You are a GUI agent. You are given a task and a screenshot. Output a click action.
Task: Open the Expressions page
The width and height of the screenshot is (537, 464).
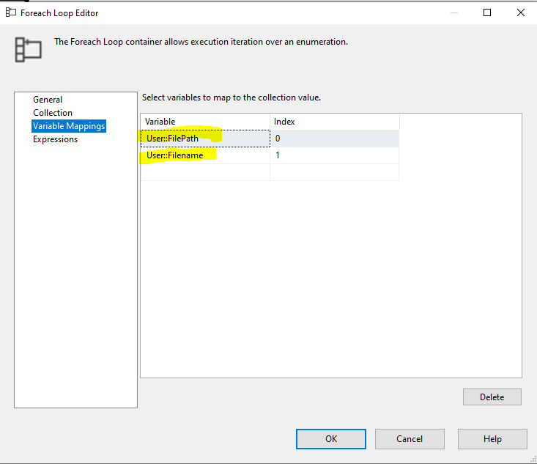pos(55,139)
